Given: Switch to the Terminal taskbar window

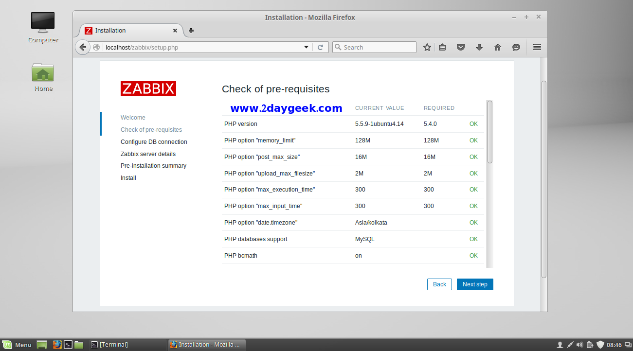Looking at the screenshot, I should pos(127,345).
